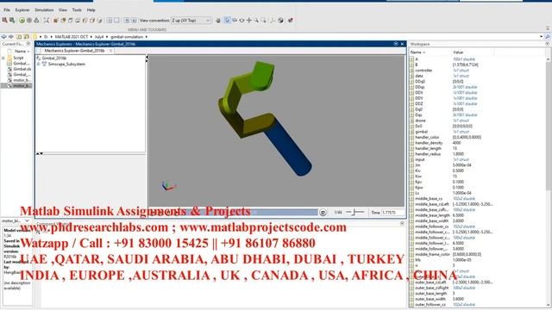552x310 pixels.
Task: Select the Mechanics Explorer-Gimbal_2016b tab
Action: click(x=74, y=51)
